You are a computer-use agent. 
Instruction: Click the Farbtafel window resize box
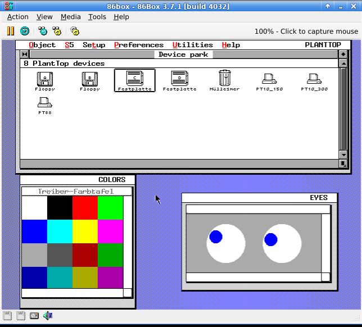point(128,293)
